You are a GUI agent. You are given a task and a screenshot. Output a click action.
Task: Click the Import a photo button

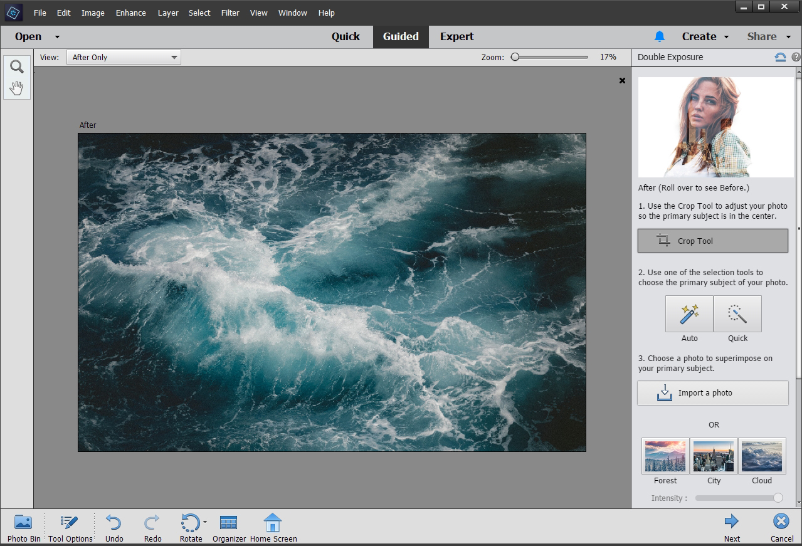712,393
